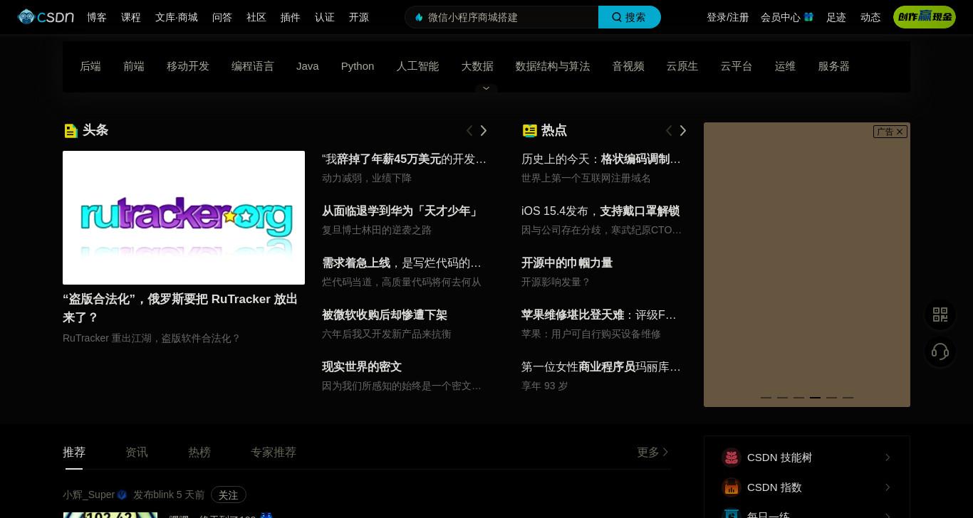Open the 博客 menu

coord(97,17)
